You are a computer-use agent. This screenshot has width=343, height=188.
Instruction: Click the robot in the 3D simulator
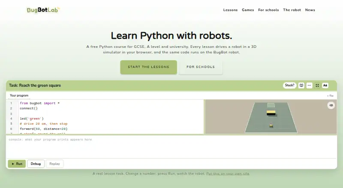point(271,126)
